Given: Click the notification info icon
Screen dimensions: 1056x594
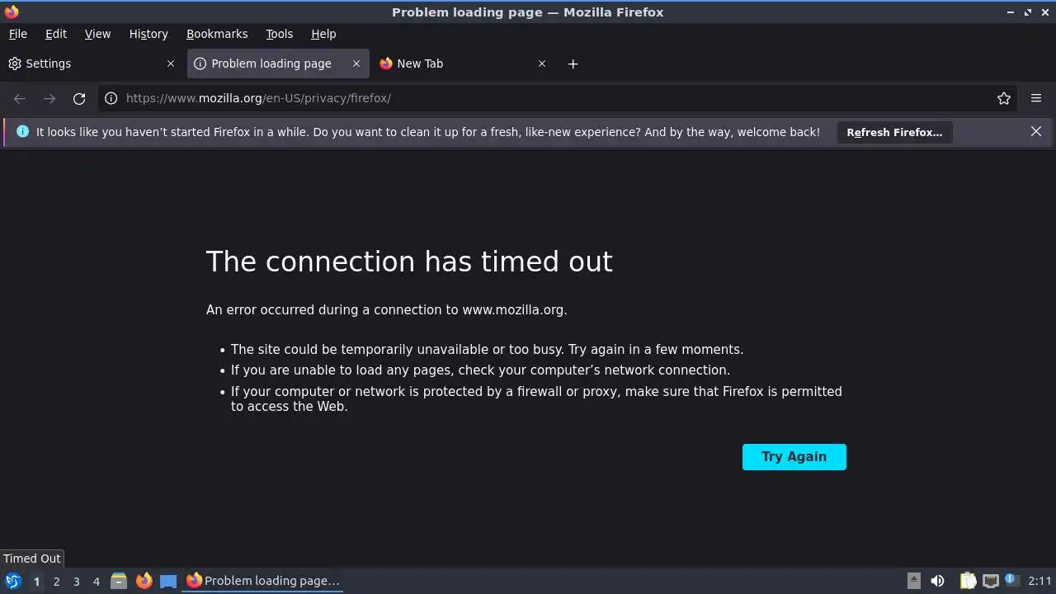Looking at the screenshot, I should (22, 132).
